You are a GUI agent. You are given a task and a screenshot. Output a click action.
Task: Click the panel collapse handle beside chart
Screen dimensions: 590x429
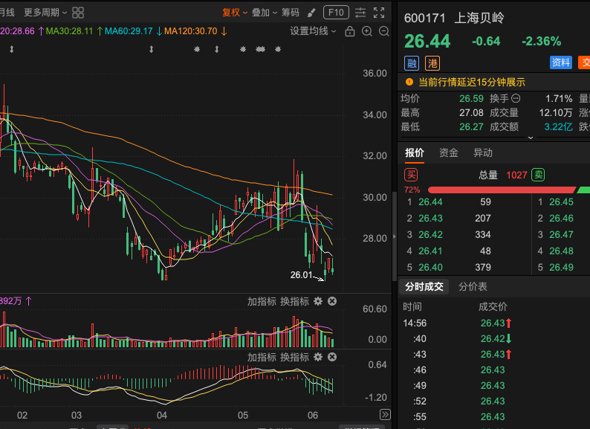click(395, 236)
